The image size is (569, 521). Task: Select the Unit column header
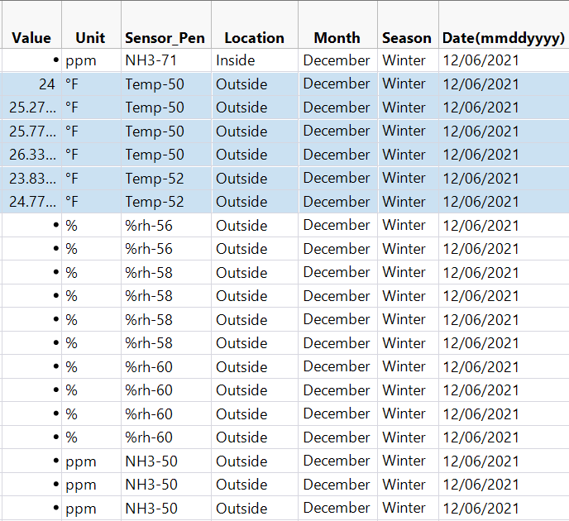tap(90, 38)
